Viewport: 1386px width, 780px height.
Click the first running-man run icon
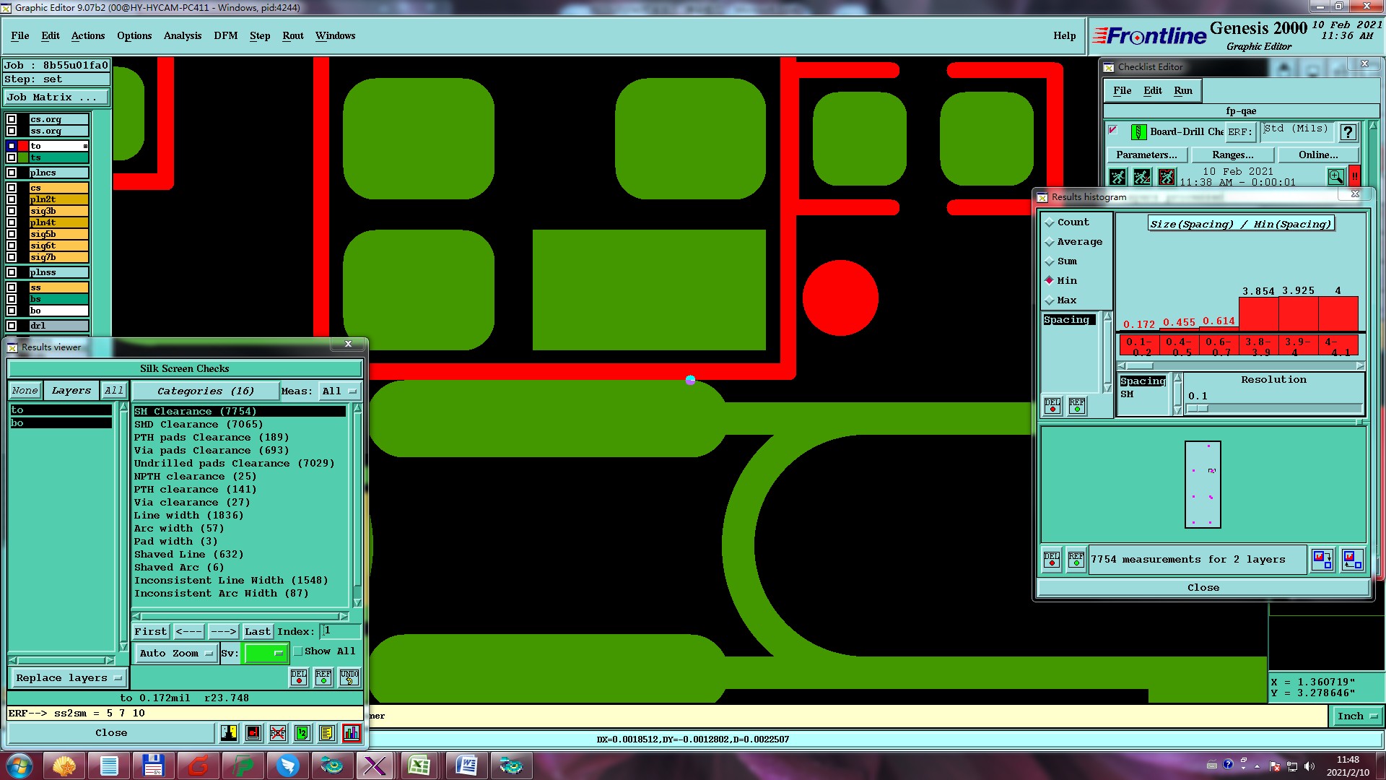tap(1117, 176)
